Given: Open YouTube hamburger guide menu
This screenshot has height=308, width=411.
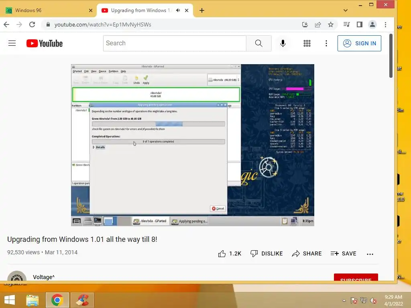Looking at the screenshot, I should coord(12,43).
